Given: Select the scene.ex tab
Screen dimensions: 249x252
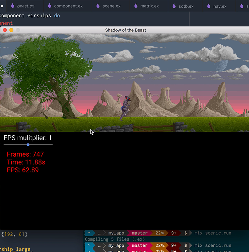Looking at the screenshot, I should pyautogui.click(x=111, y=6).
